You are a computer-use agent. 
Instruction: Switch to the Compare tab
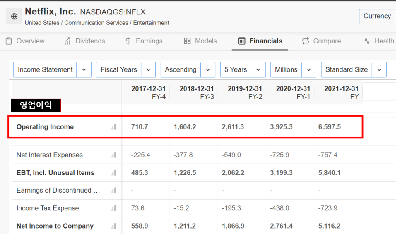click(321, 41)
